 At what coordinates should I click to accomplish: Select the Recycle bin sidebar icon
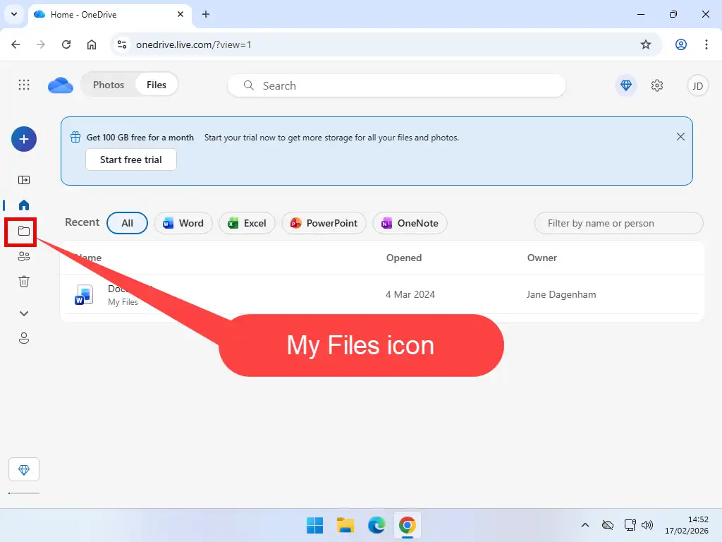(x=23, y=281)
